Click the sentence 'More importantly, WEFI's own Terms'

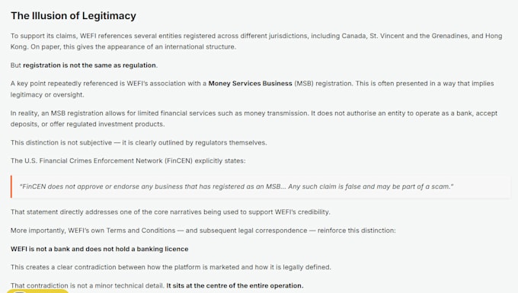point(203,231)
